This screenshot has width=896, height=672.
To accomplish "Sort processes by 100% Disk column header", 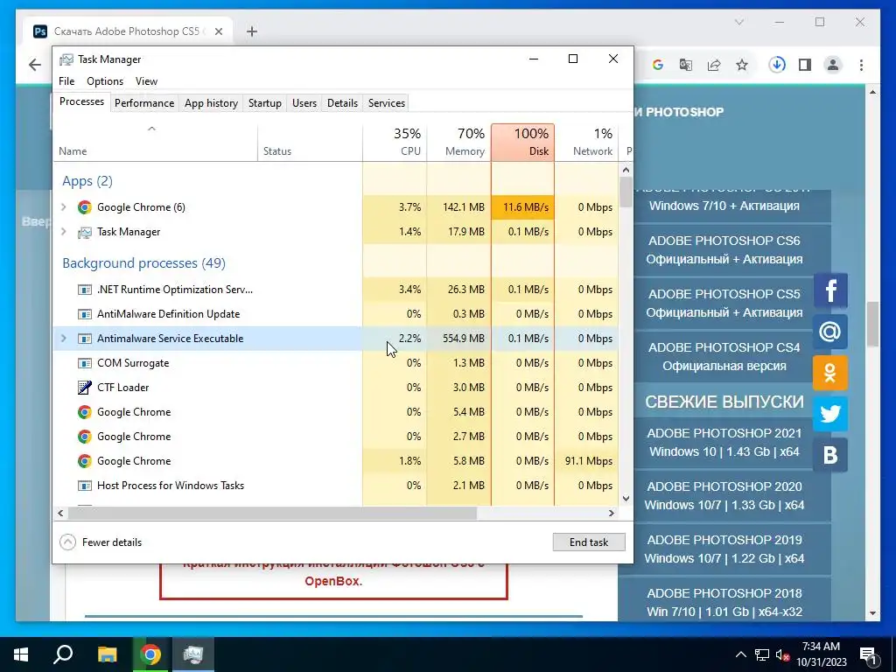I will [x=523, y=143].
